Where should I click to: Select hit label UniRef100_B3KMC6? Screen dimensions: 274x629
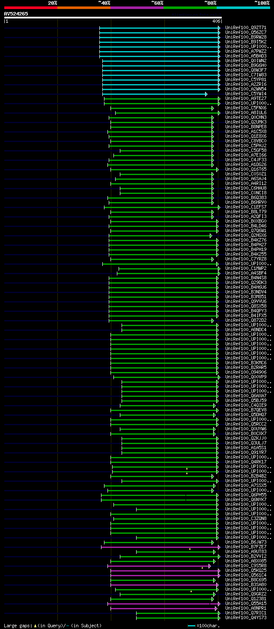coord(246,363)
